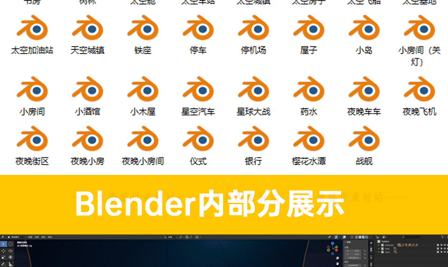This screenshot has width=448, height=267.
Task: Switch to solid viewport shading
Action: click(x=360, y=237)
